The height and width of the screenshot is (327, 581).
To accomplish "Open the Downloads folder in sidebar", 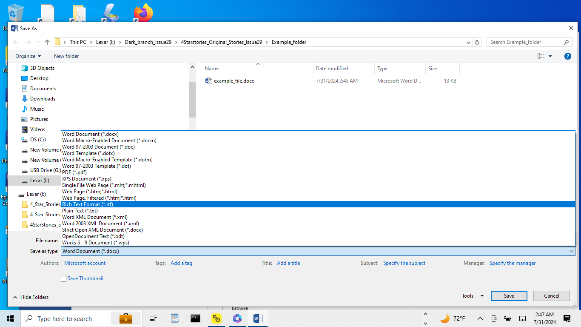I will coord(43,99).
